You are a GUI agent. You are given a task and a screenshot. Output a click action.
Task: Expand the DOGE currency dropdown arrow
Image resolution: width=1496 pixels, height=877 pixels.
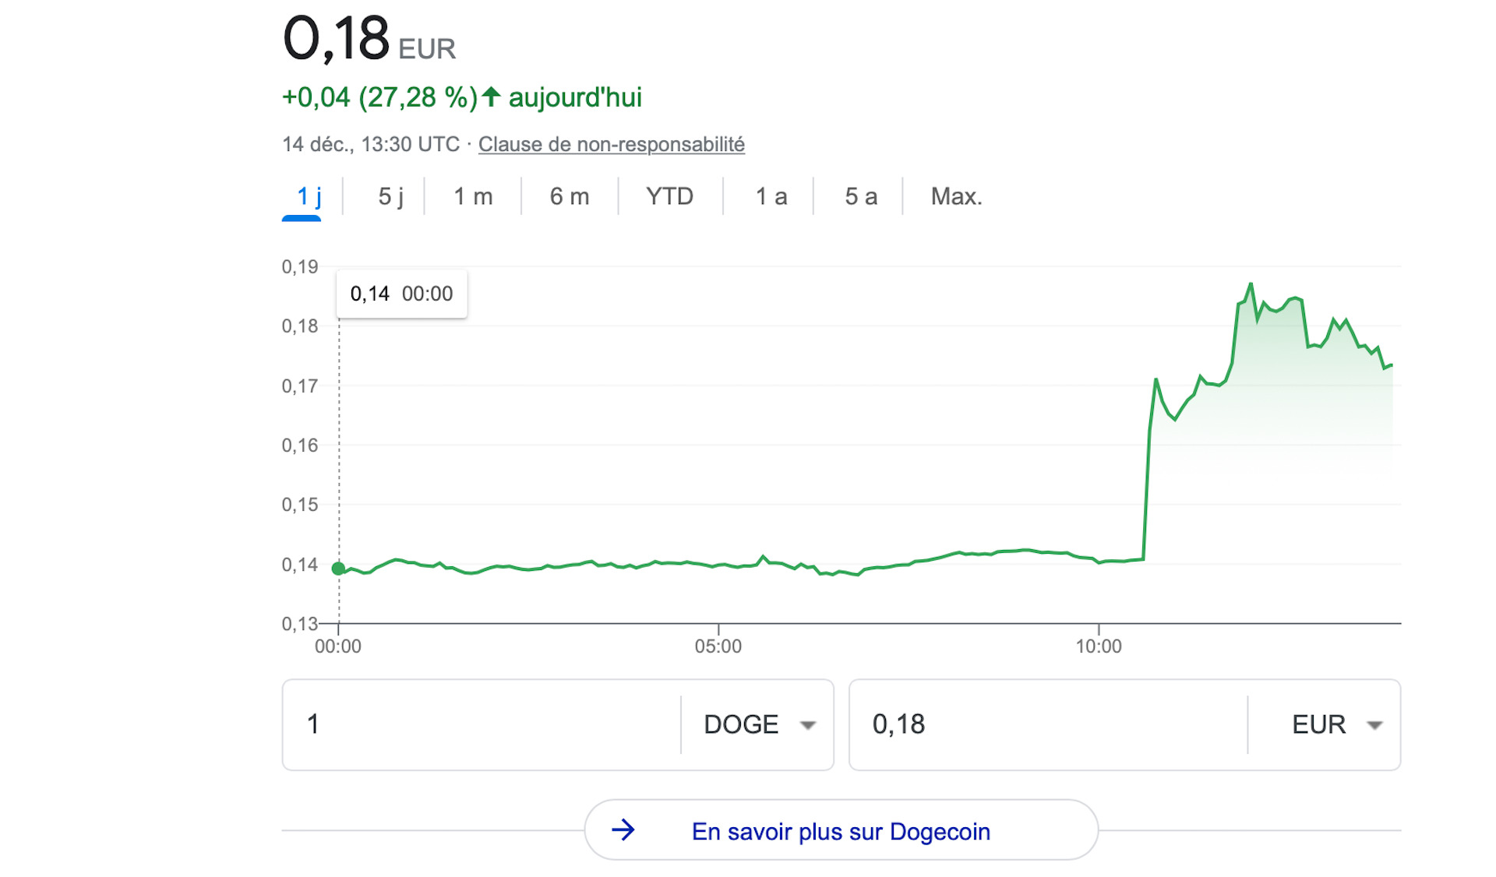tap(808, 725)
